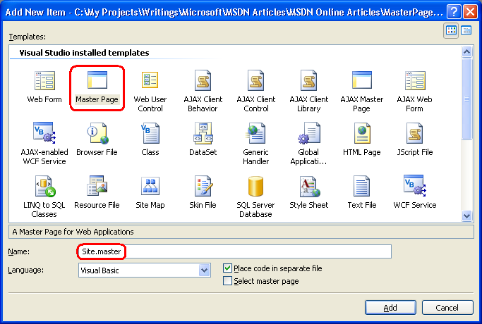Pick the Web User Control template
This screenshot has width=482, height=324.
point(150,80)
